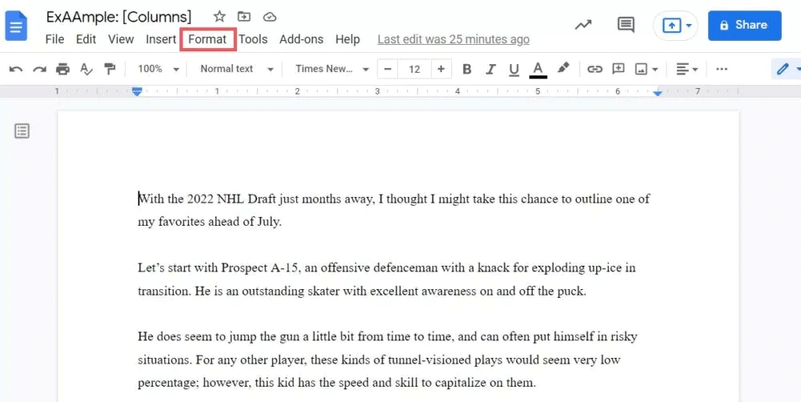
Task: Open comment history speech bubble icon
Action: (x=626, y=25)
